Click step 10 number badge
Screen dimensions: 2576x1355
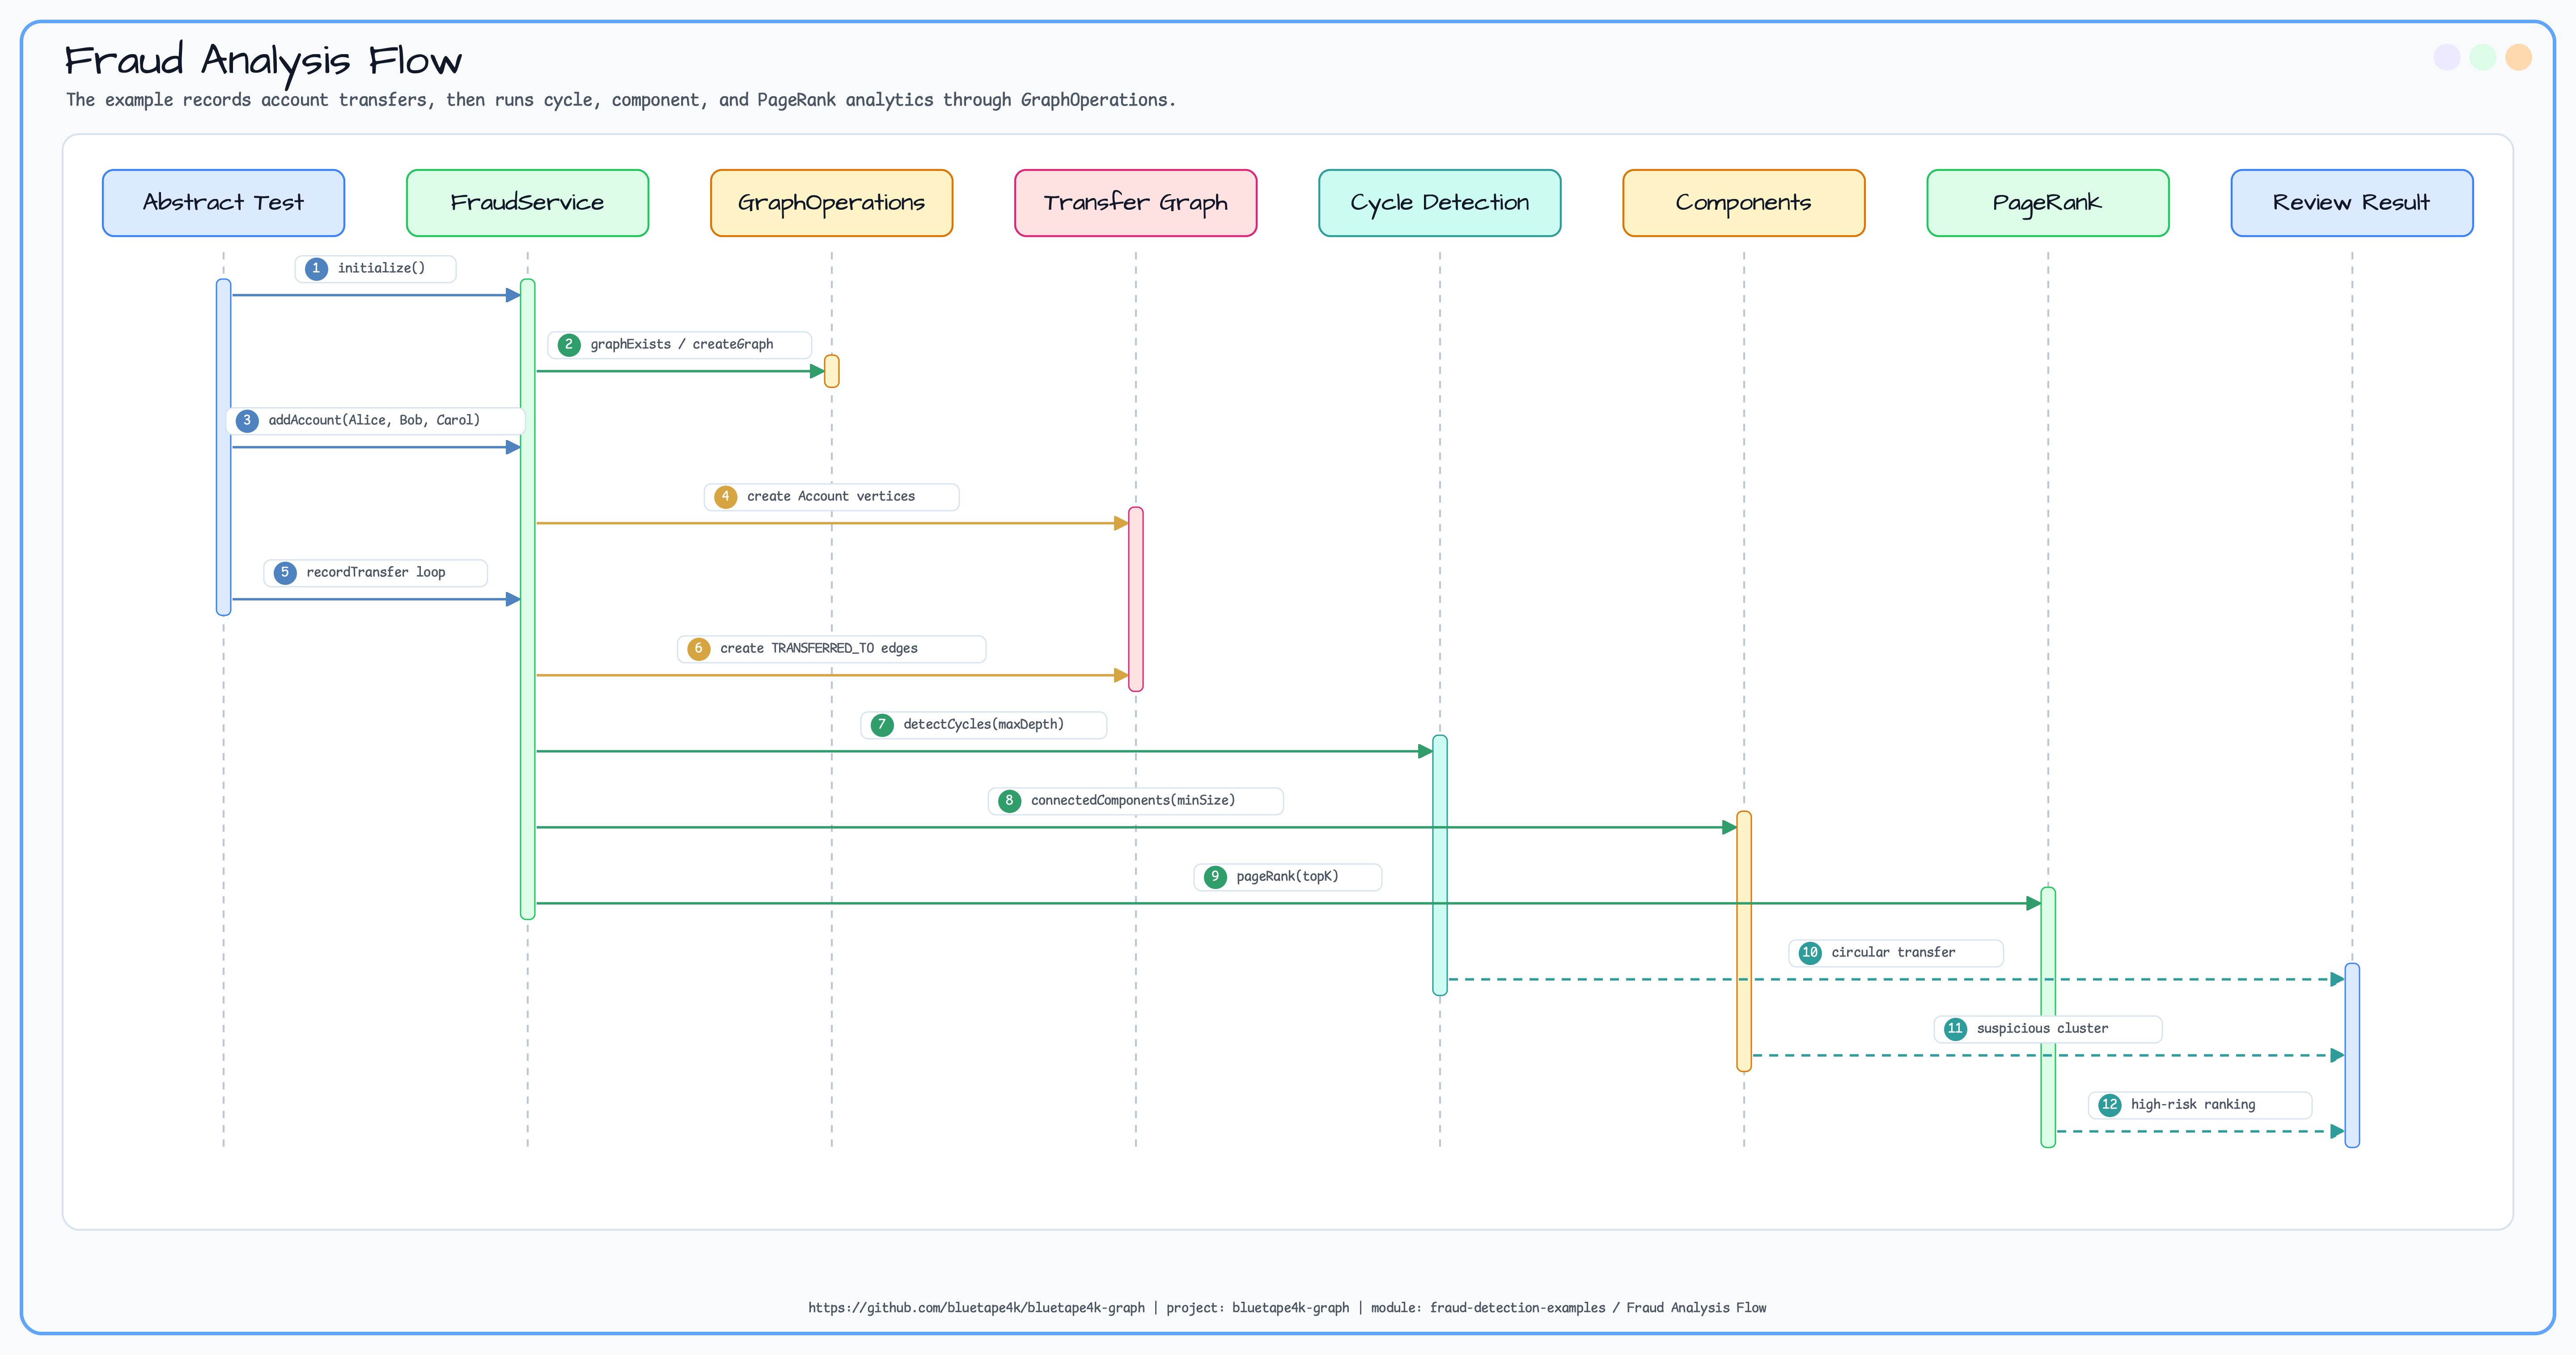[1810, 953]
